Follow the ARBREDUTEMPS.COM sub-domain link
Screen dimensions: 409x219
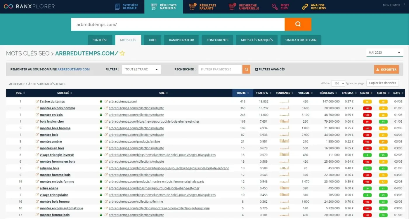click(74, 69)
